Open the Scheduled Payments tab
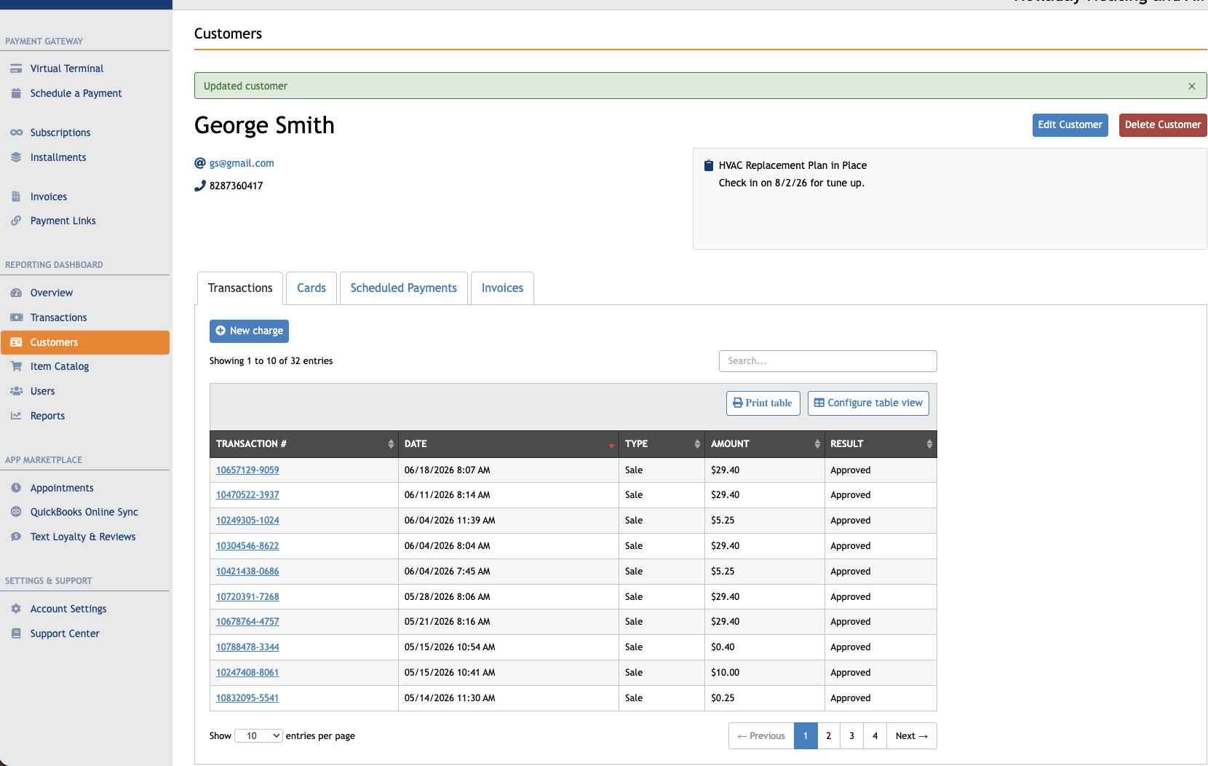This screenshot has height=766, width=1208. tap(404, 288)
